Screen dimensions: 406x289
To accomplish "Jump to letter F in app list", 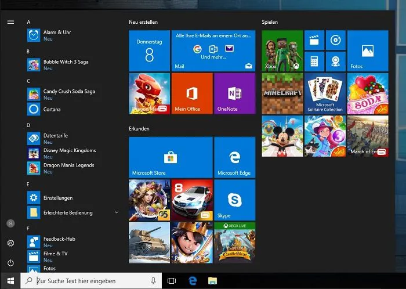I will (x=28, y=229).
